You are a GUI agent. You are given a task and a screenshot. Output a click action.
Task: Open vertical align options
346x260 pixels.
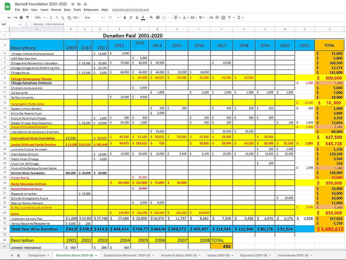(x=186, y=17)
